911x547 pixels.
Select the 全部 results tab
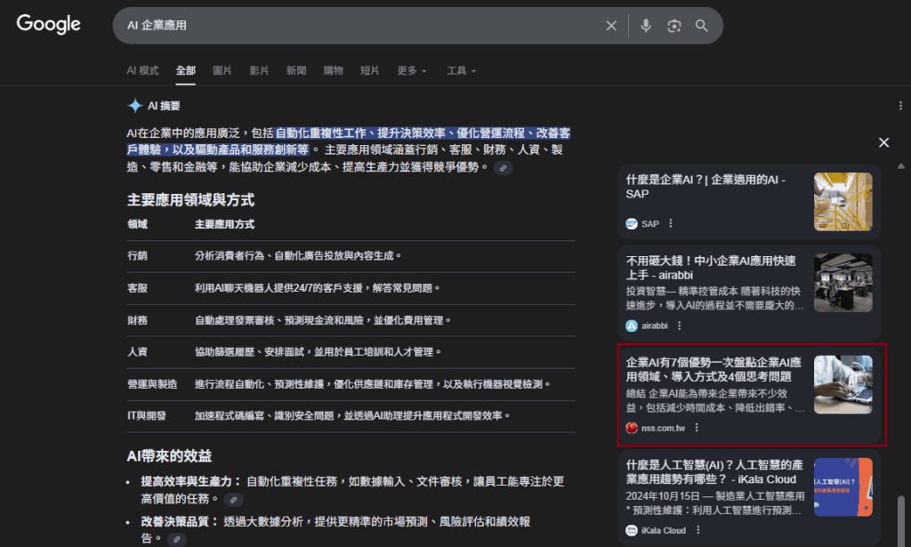pyautogui.click(x=185, y=70)
